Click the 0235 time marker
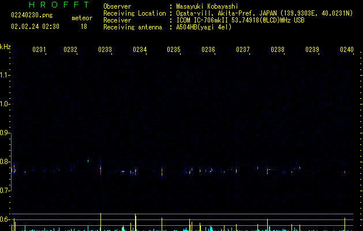Image resolution: width=363 pixels, height=231 pixels. pos(174,49)
